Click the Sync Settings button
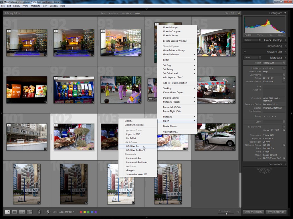Viewport: 293px width, 219px height. click(276, 212)
